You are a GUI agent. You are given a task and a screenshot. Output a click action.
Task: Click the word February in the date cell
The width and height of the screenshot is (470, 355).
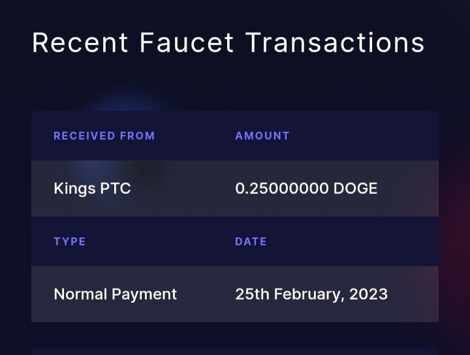coord(308,294)
